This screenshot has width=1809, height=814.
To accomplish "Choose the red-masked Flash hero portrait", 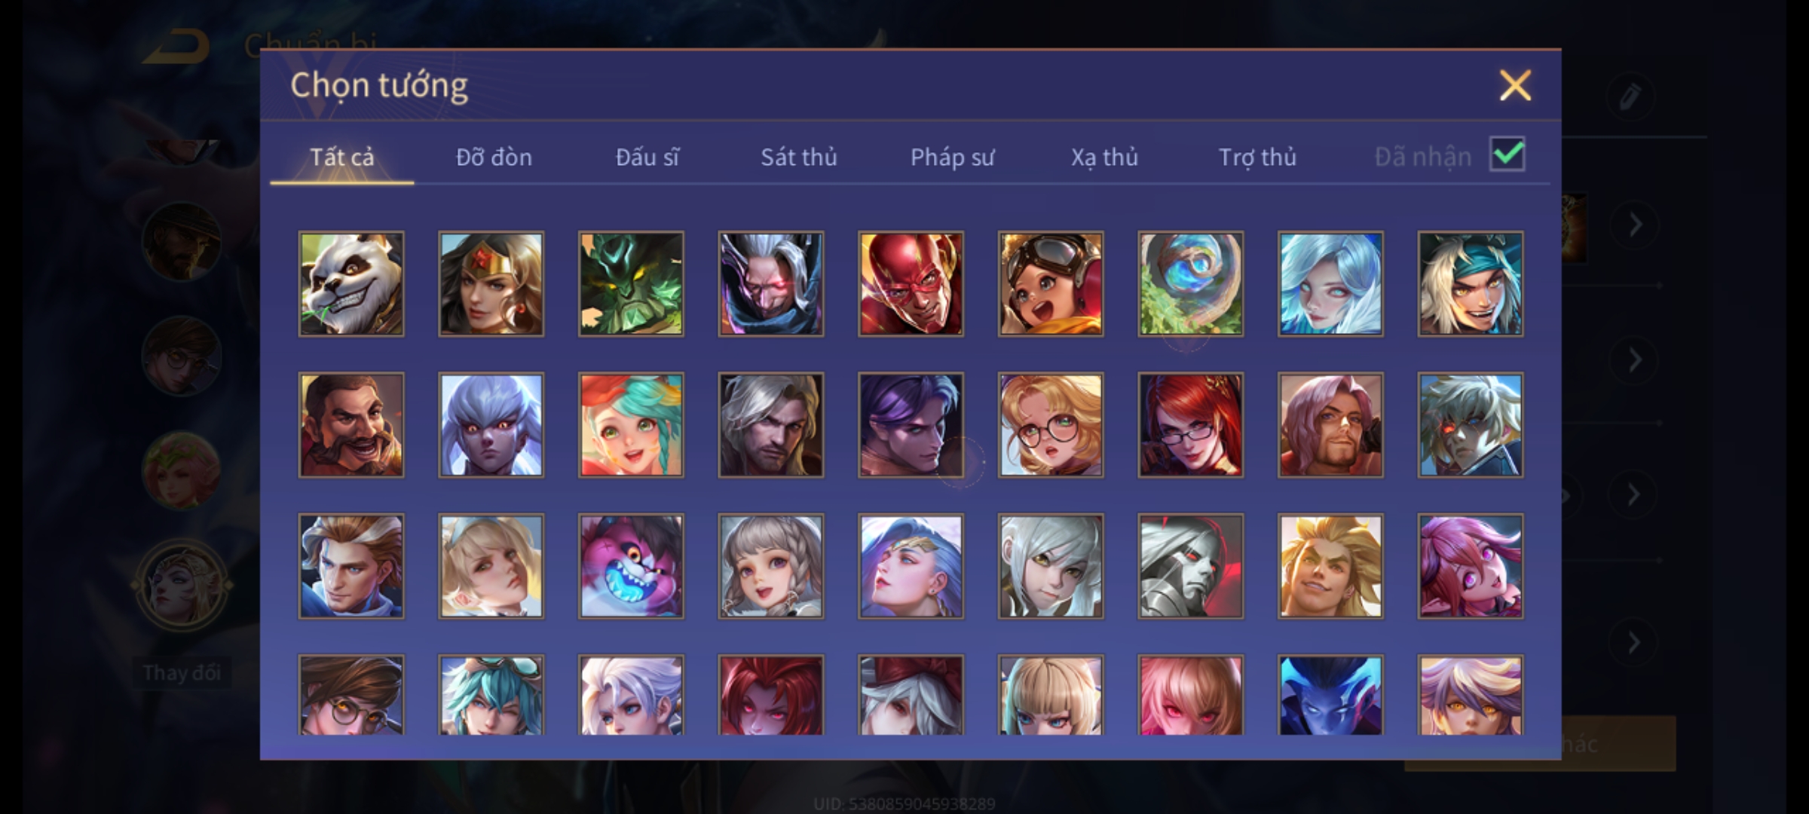I will (911, 283).
